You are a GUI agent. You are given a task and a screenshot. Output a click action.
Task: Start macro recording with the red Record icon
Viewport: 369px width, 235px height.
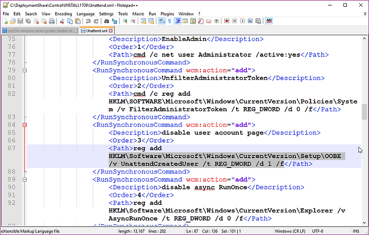(x=227, y=22)
